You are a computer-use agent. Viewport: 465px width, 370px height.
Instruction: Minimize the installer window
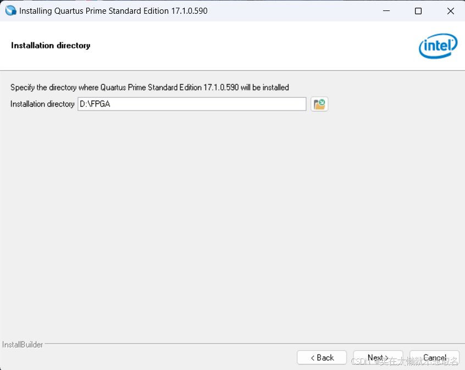pyautogui.click(x=386, y=11)
